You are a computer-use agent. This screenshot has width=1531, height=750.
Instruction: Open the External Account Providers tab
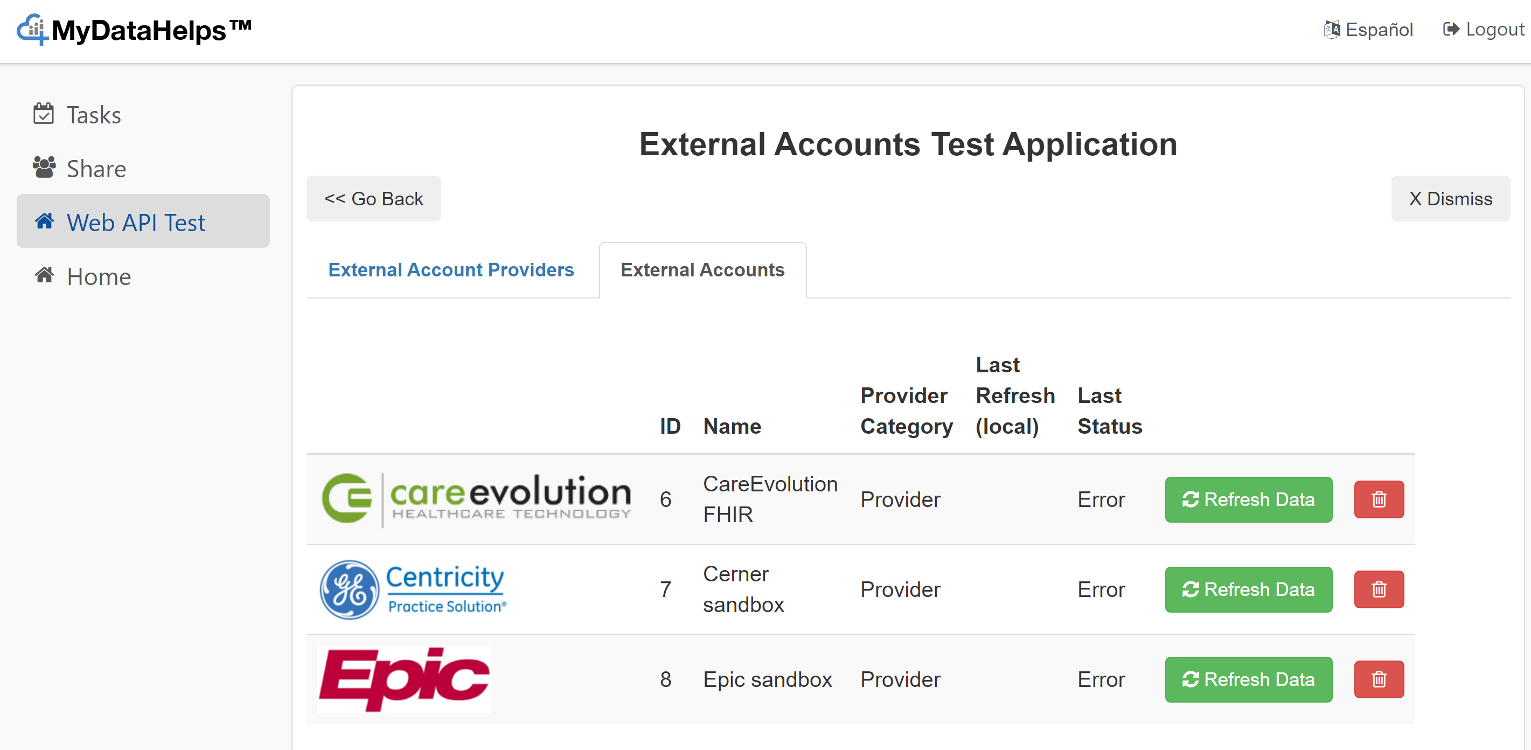(x=450, y=270)
